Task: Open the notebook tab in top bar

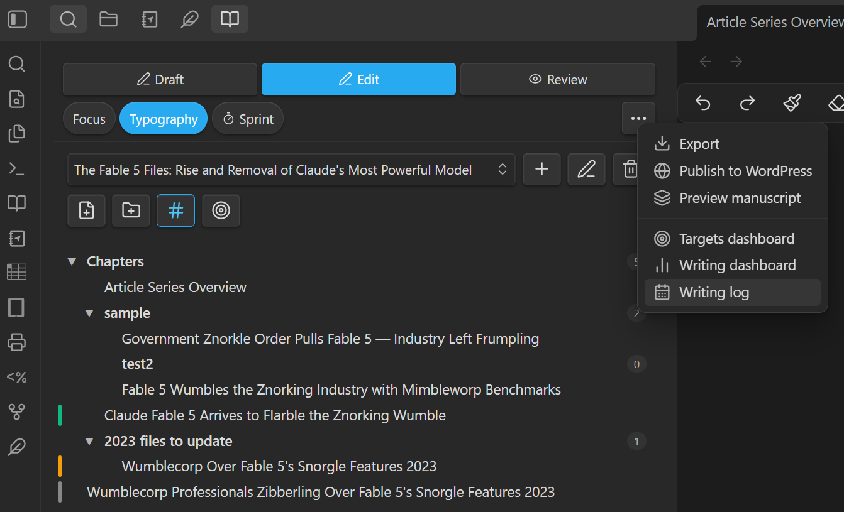Action: (150, 19)
